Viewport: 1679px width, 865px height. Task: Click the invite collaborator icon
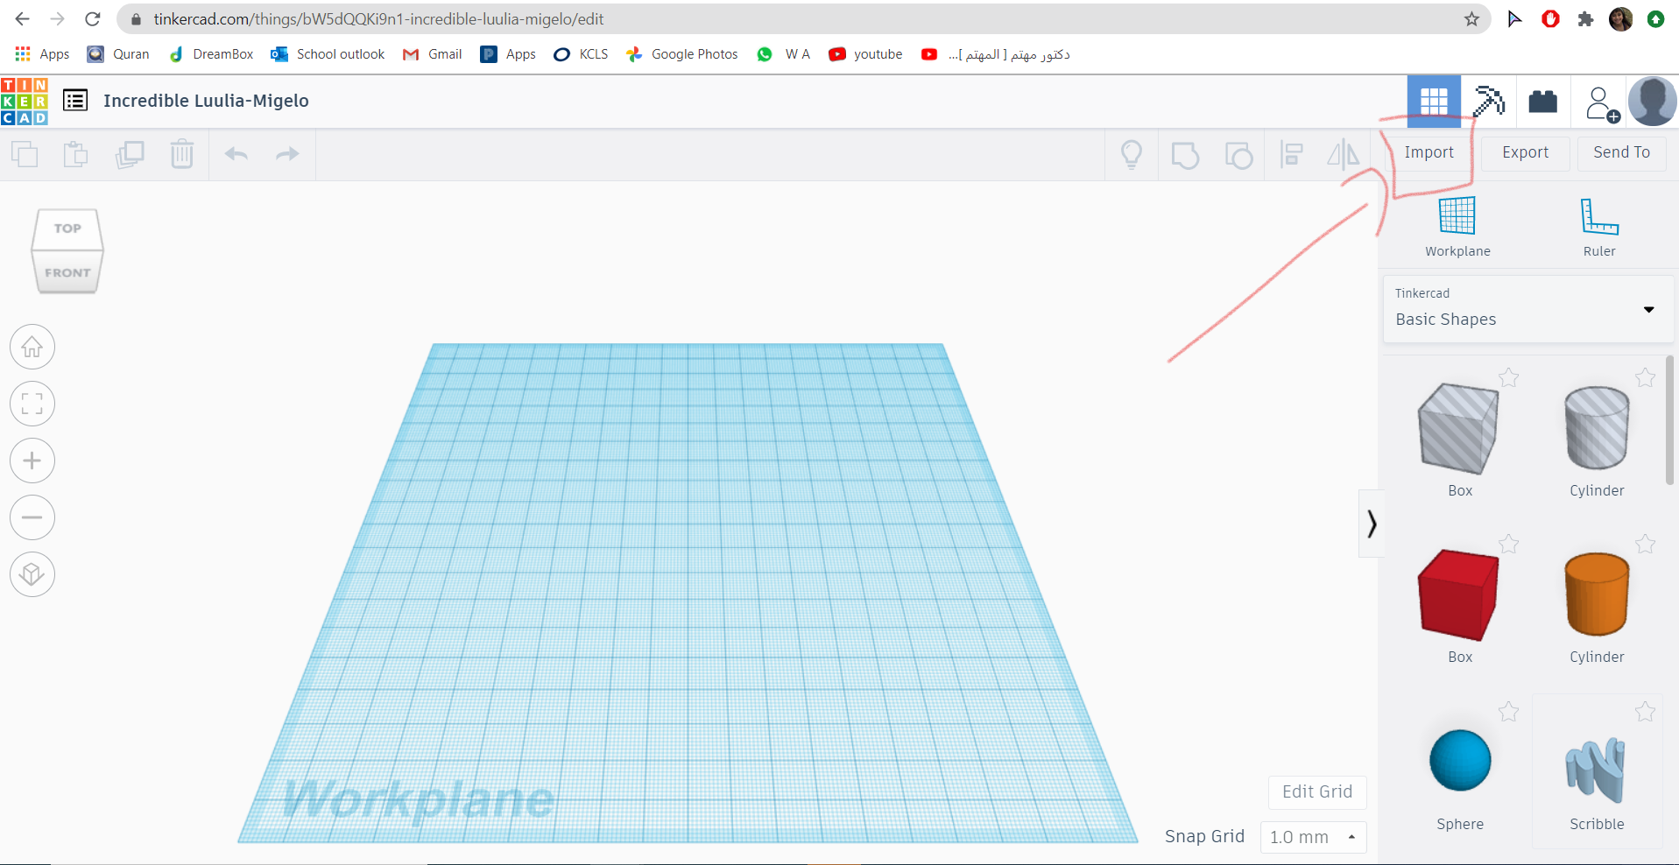coord(1602,103)
